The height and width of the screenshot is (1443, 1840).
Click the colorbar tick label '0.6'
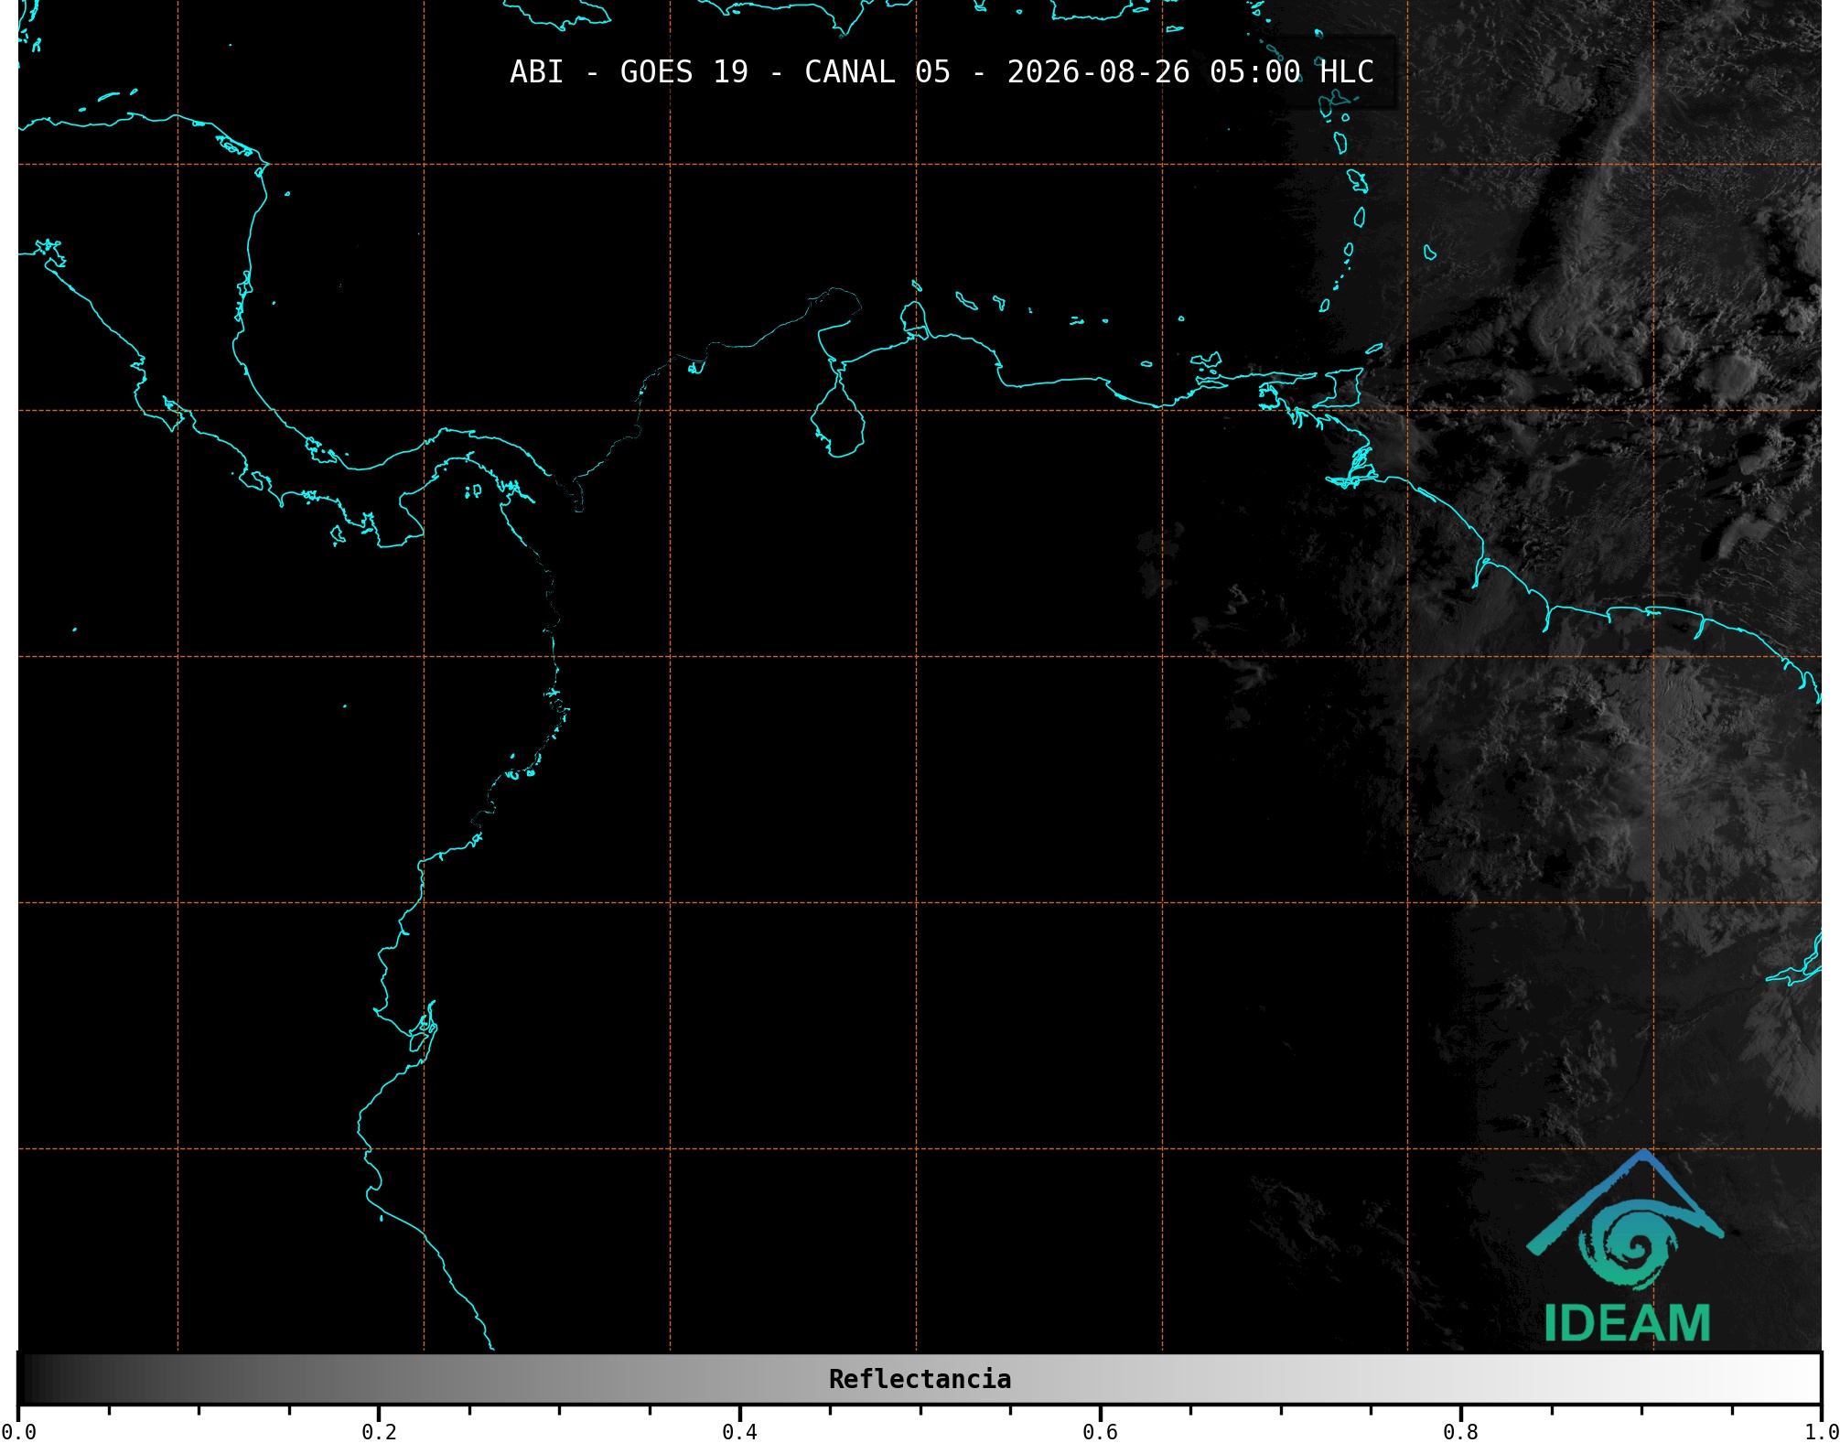click(1100, 1431)
